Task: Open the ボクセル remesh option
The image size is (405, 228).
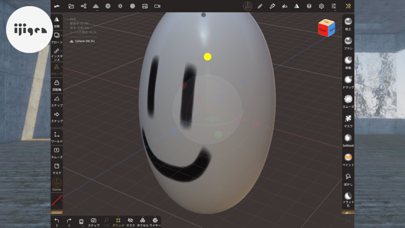Action: coord(143,222)
